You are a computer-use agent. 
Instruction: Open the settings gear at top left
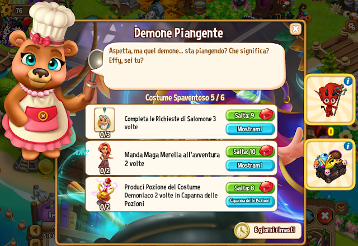6,10
